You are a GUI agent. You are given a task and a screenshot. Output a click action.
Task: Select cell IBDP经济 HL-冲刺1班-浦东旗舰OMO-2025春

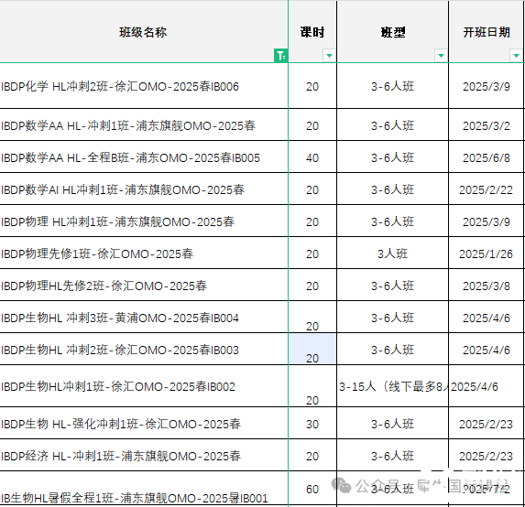point(144,456)
